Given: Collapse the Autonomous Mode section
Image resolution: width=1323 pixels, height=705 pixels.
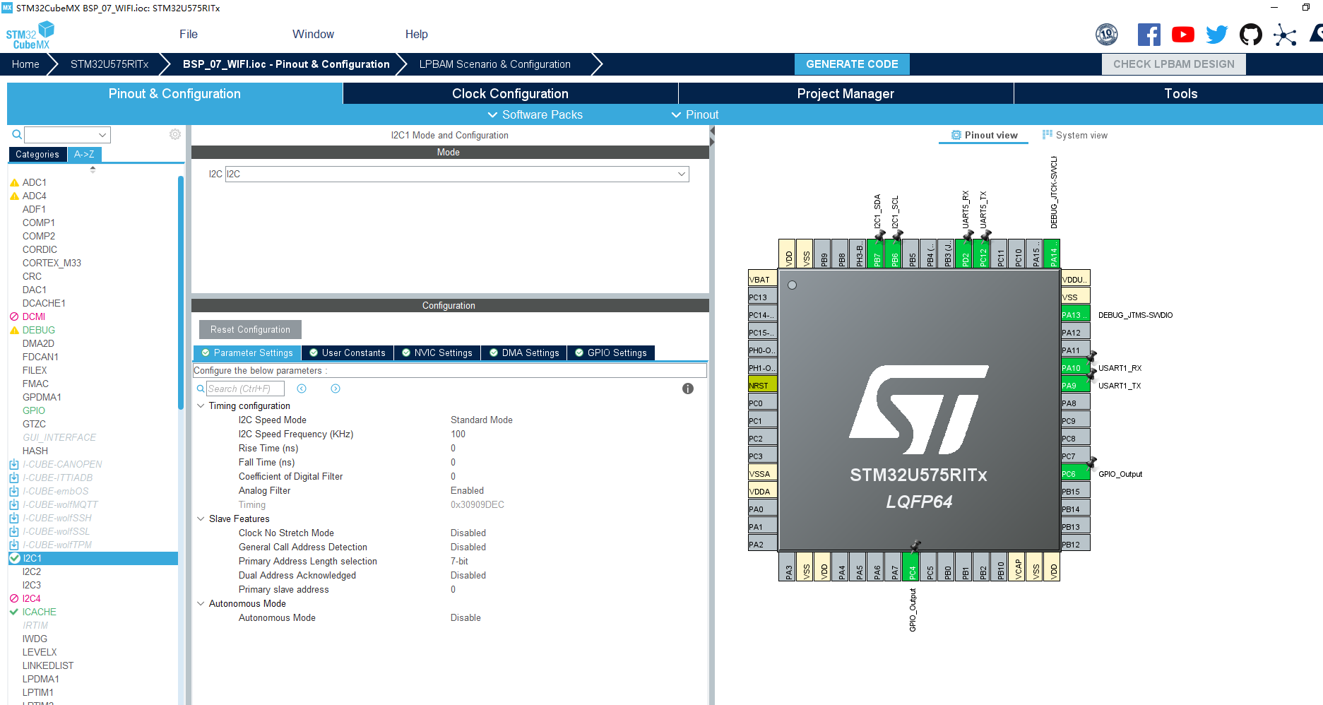Looking at the screenshot, I should pyautogui.click(x=201, y=603).
